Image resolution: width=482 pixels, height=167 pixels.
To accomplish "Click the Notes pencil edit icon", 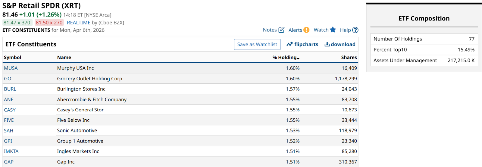I will pyautogui.click(x=281, y=30).
